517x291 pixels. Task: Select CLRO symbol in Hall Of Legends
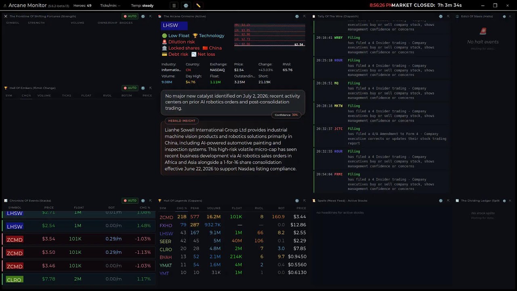click(x=166, y=249)
